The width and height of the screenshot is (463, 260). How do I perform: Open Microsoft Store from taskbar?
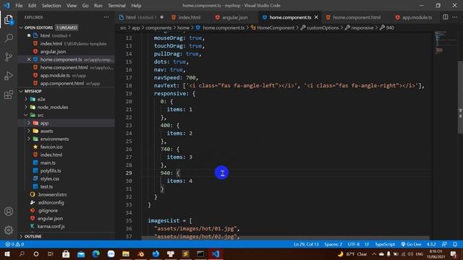point(66,253)
